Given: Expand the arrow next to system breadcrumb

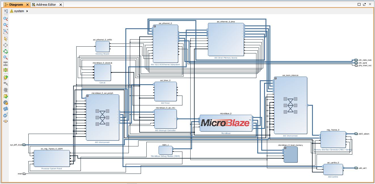Looking at the screenshot, I should click(x=27, y=11).
